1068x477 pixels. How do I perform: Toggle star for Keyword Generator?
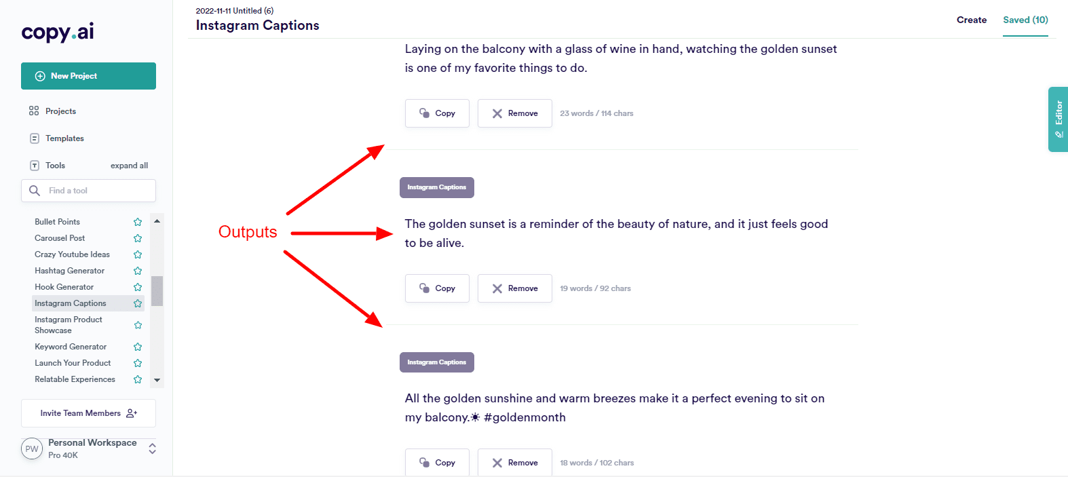(138, 347)
